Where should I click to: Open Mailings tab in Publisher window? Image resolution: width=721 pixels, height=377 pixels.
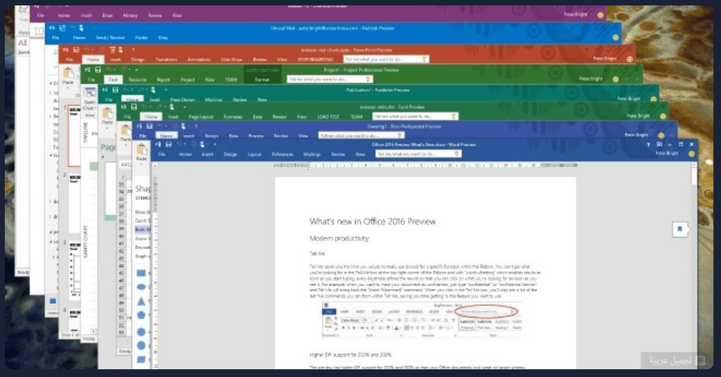(x=213, y=99)
